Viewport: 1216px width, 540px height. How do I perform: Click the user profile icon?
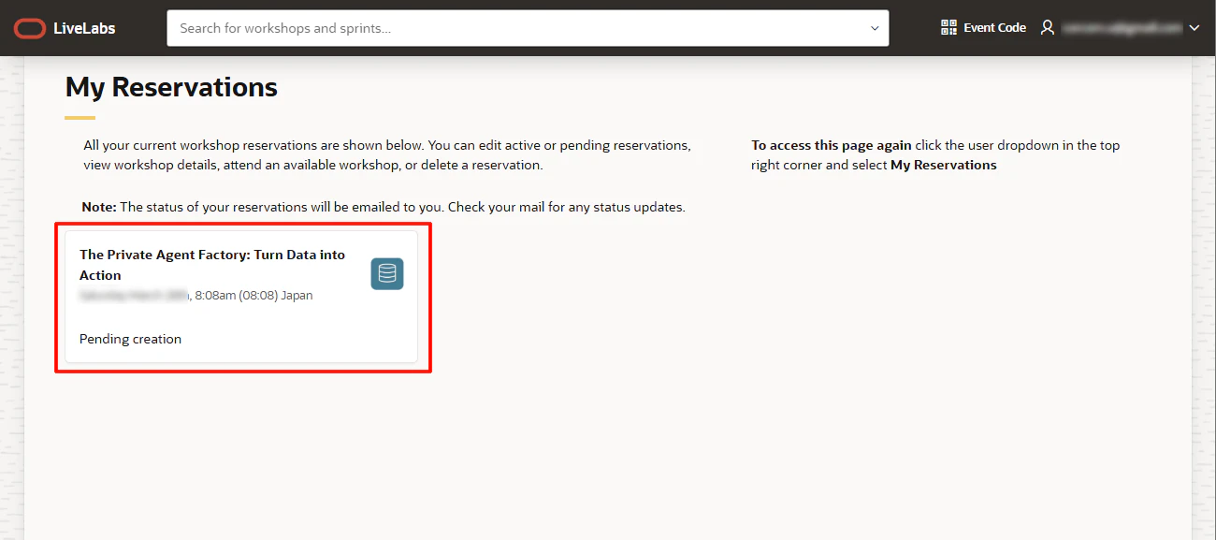(1048, 28)
